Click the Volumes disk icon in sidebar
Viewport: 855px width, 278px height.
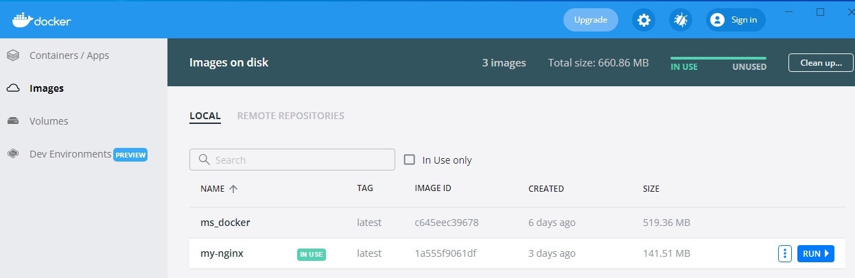(13, 121)
